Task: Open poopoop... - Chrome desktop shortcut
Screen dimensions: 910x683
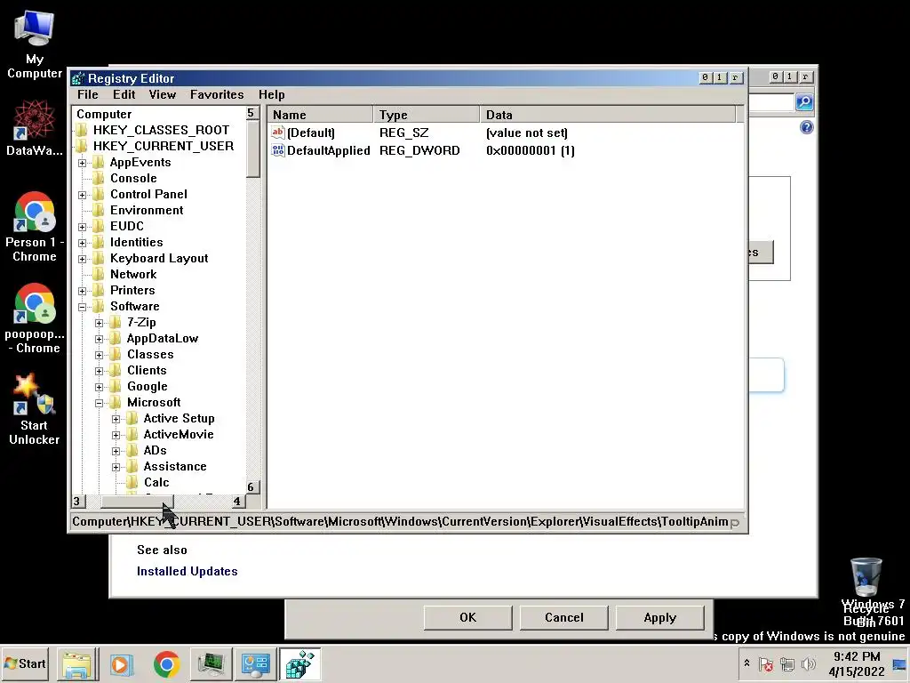Action: [35, 318]
